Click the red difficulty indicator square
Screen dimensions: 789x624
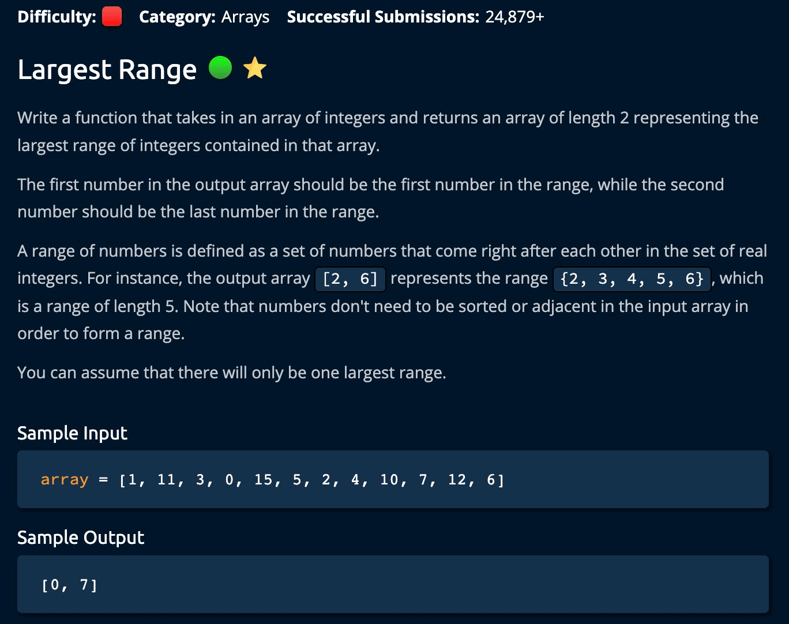click(x=112, y=17)
